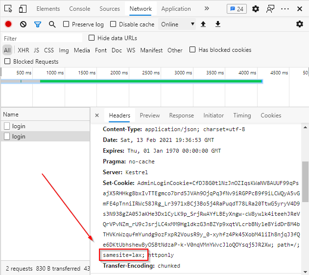Filter by CSS requests

tap(49, 50)
